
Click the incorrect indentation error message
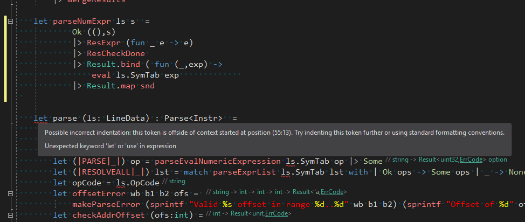(x=274, y=133)
